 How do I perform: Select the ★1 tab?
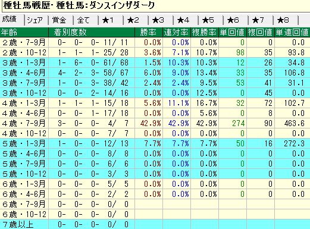tap(111, 20)
